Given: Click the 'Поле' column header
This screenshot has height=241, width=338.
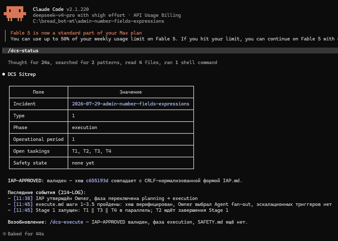Looking at the screenshot, I should [x=38, y=92].
